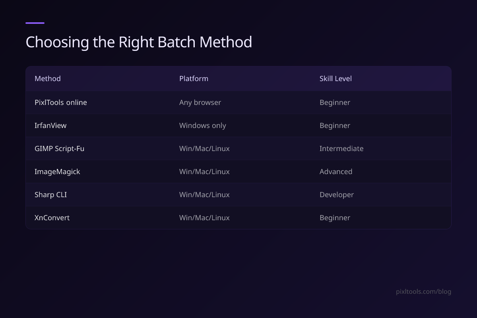Select the ImageMagick method cell
Viewport: 477px width, 318px height.
click(x=57, y=172)
